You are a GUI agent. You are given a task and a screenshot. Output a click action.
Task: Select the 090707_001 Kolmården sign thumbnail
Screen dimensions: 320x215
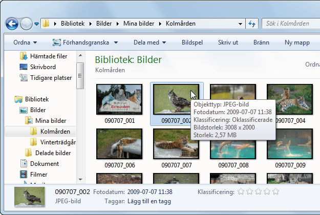(x=119, y=99)
